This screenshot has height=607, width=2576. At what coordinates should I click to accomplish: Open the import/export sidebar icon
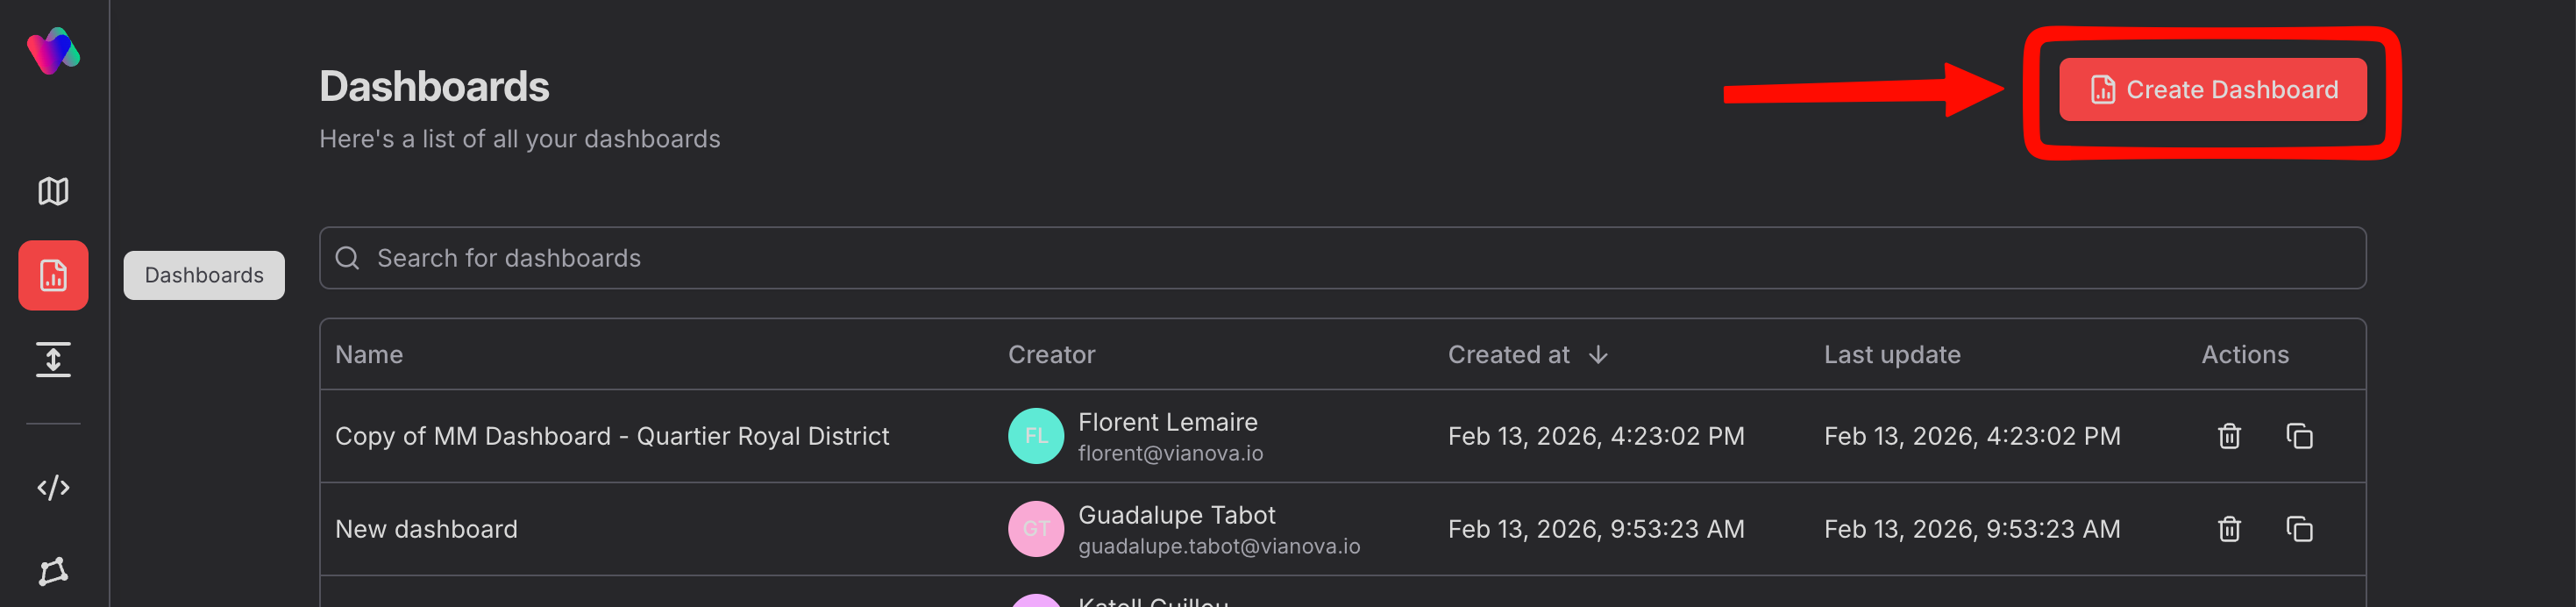pos(53,360)
